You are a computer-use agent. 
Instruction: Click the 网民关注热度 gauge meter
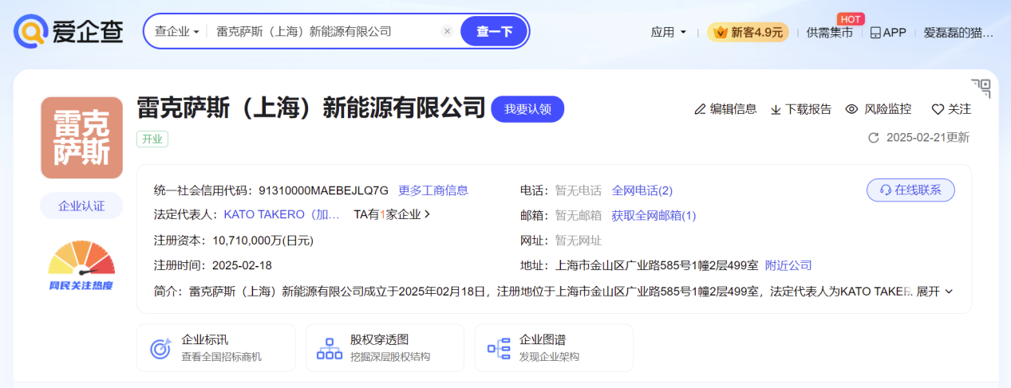81,261
